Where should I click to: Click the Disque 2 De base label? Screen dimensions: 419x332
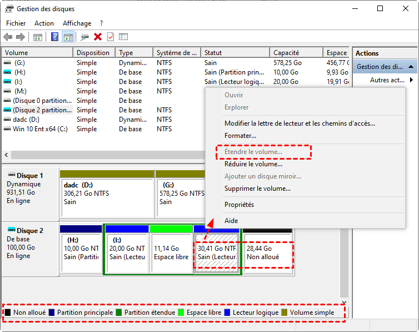click(18, 239)
